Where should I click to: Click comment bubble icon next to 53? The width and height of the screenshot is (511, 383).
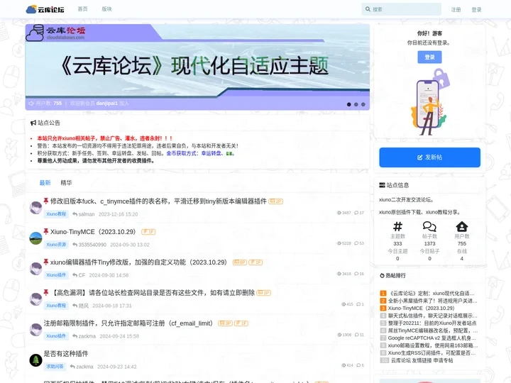tap(356, 243)
